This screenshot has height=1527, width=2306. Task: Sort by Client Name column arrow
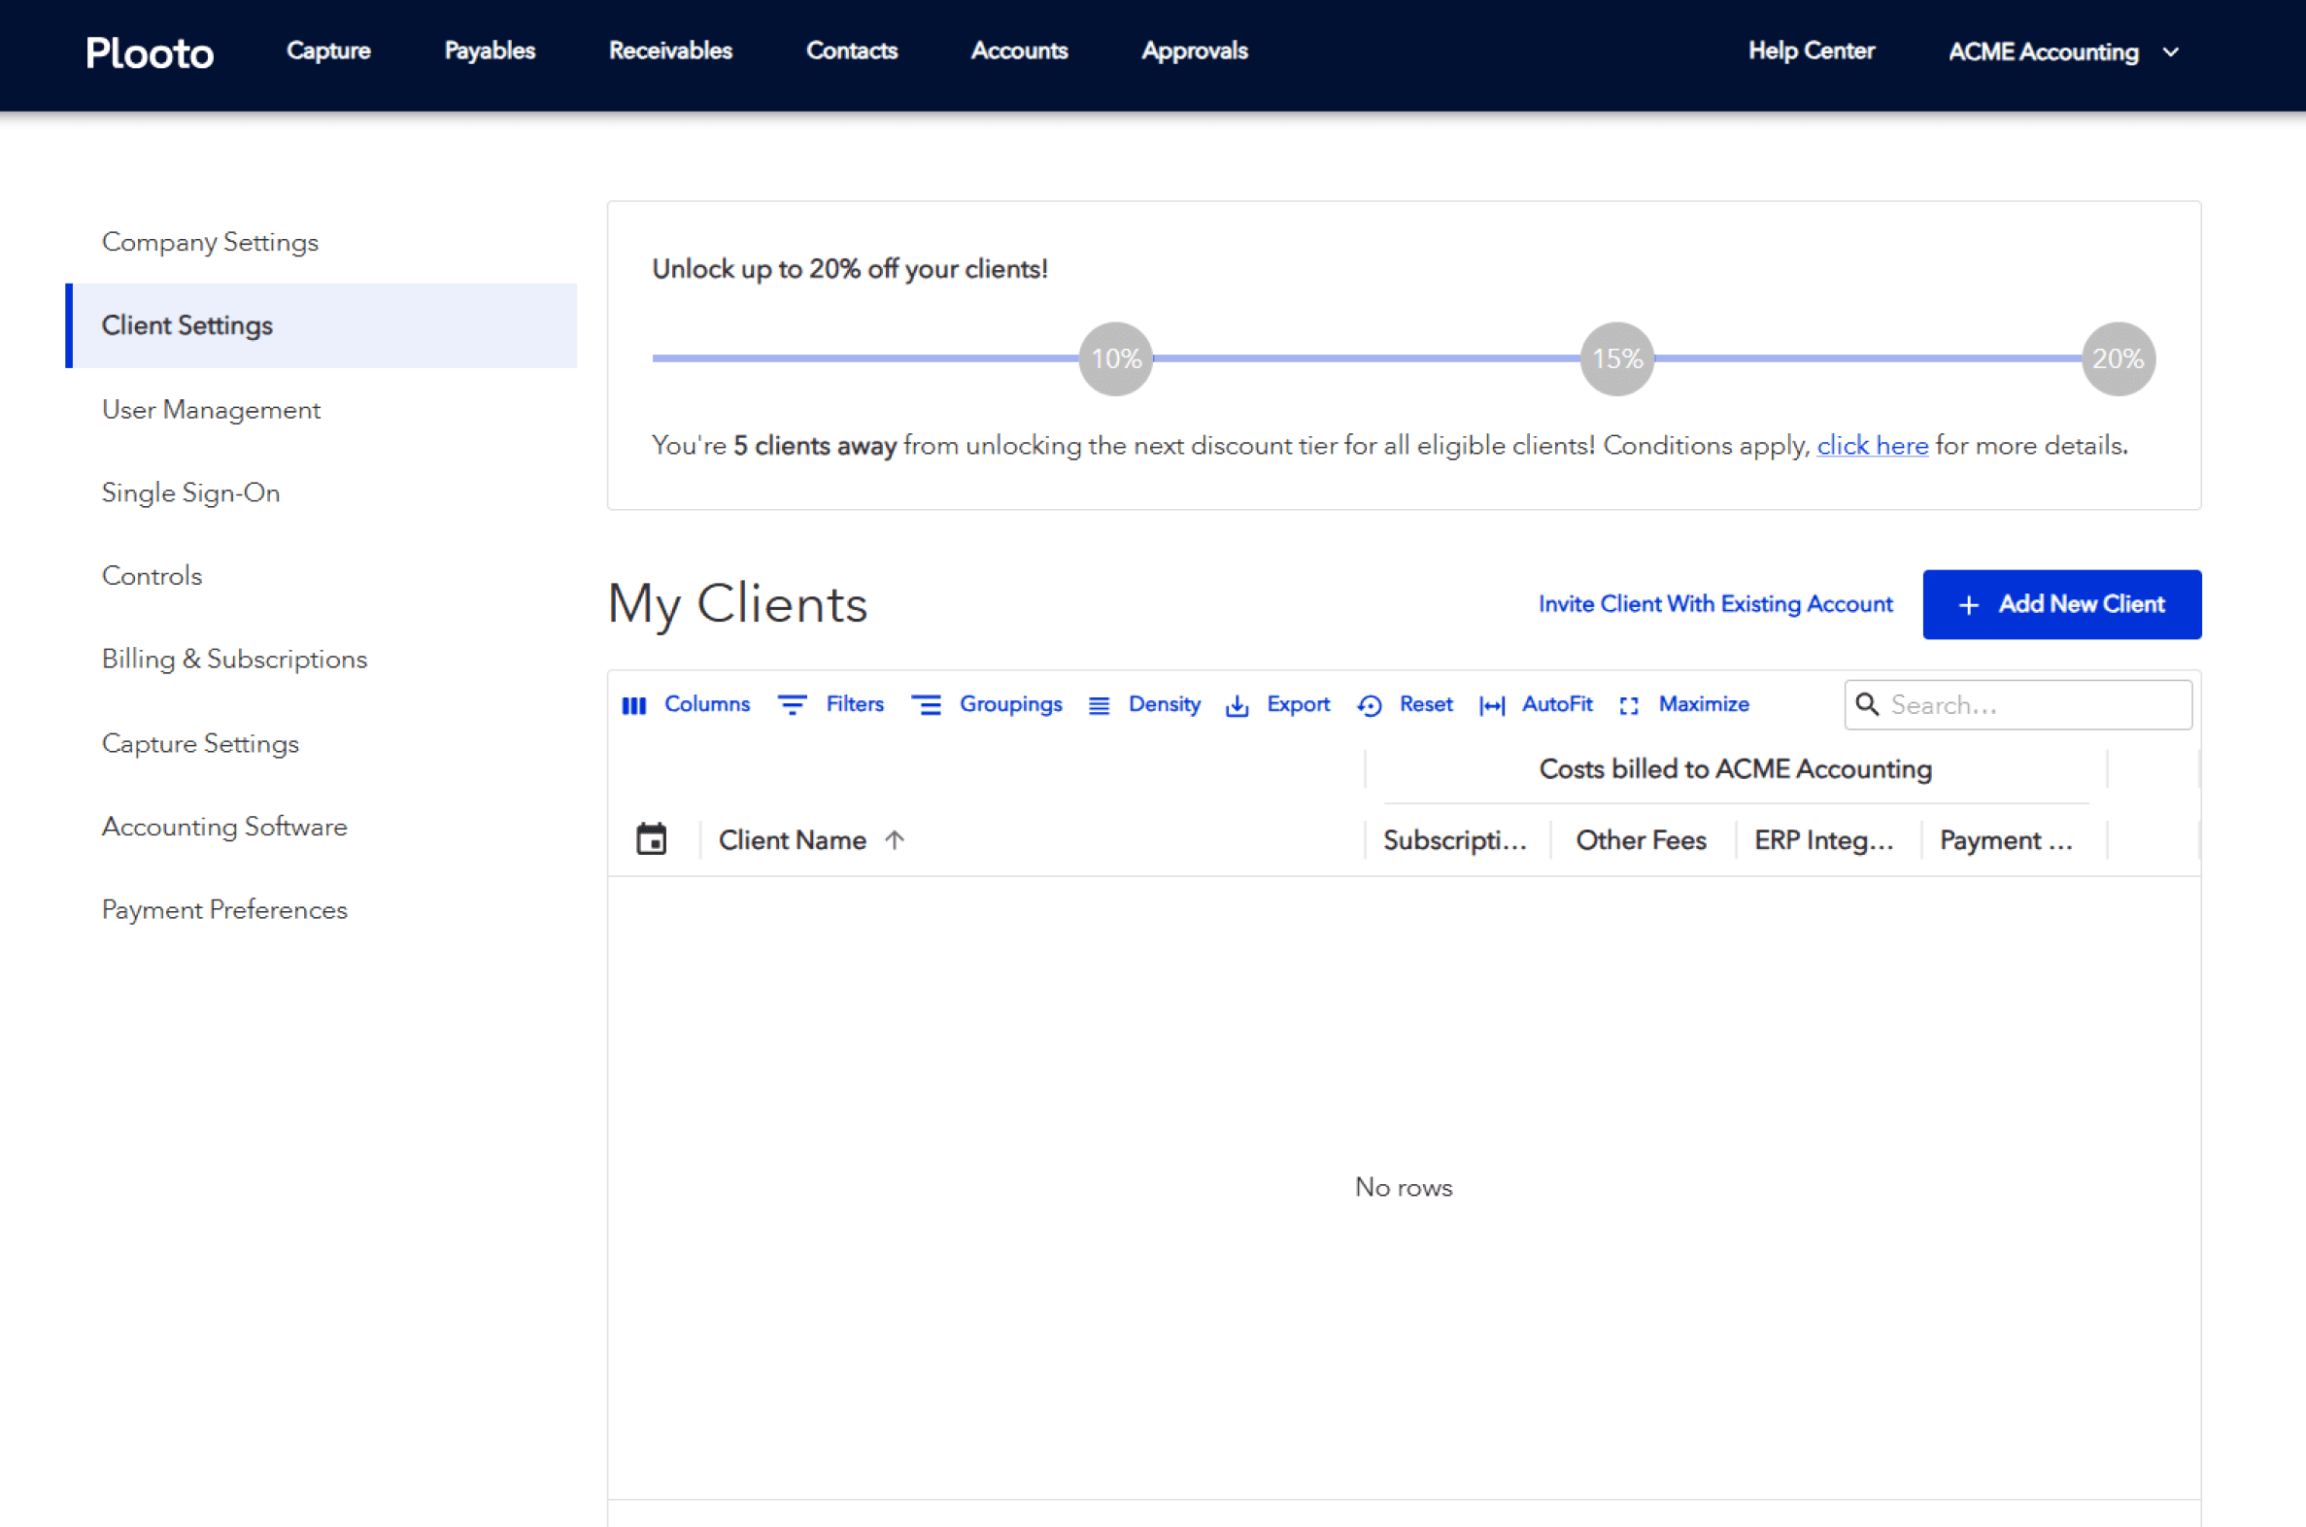tap(894, 839)
